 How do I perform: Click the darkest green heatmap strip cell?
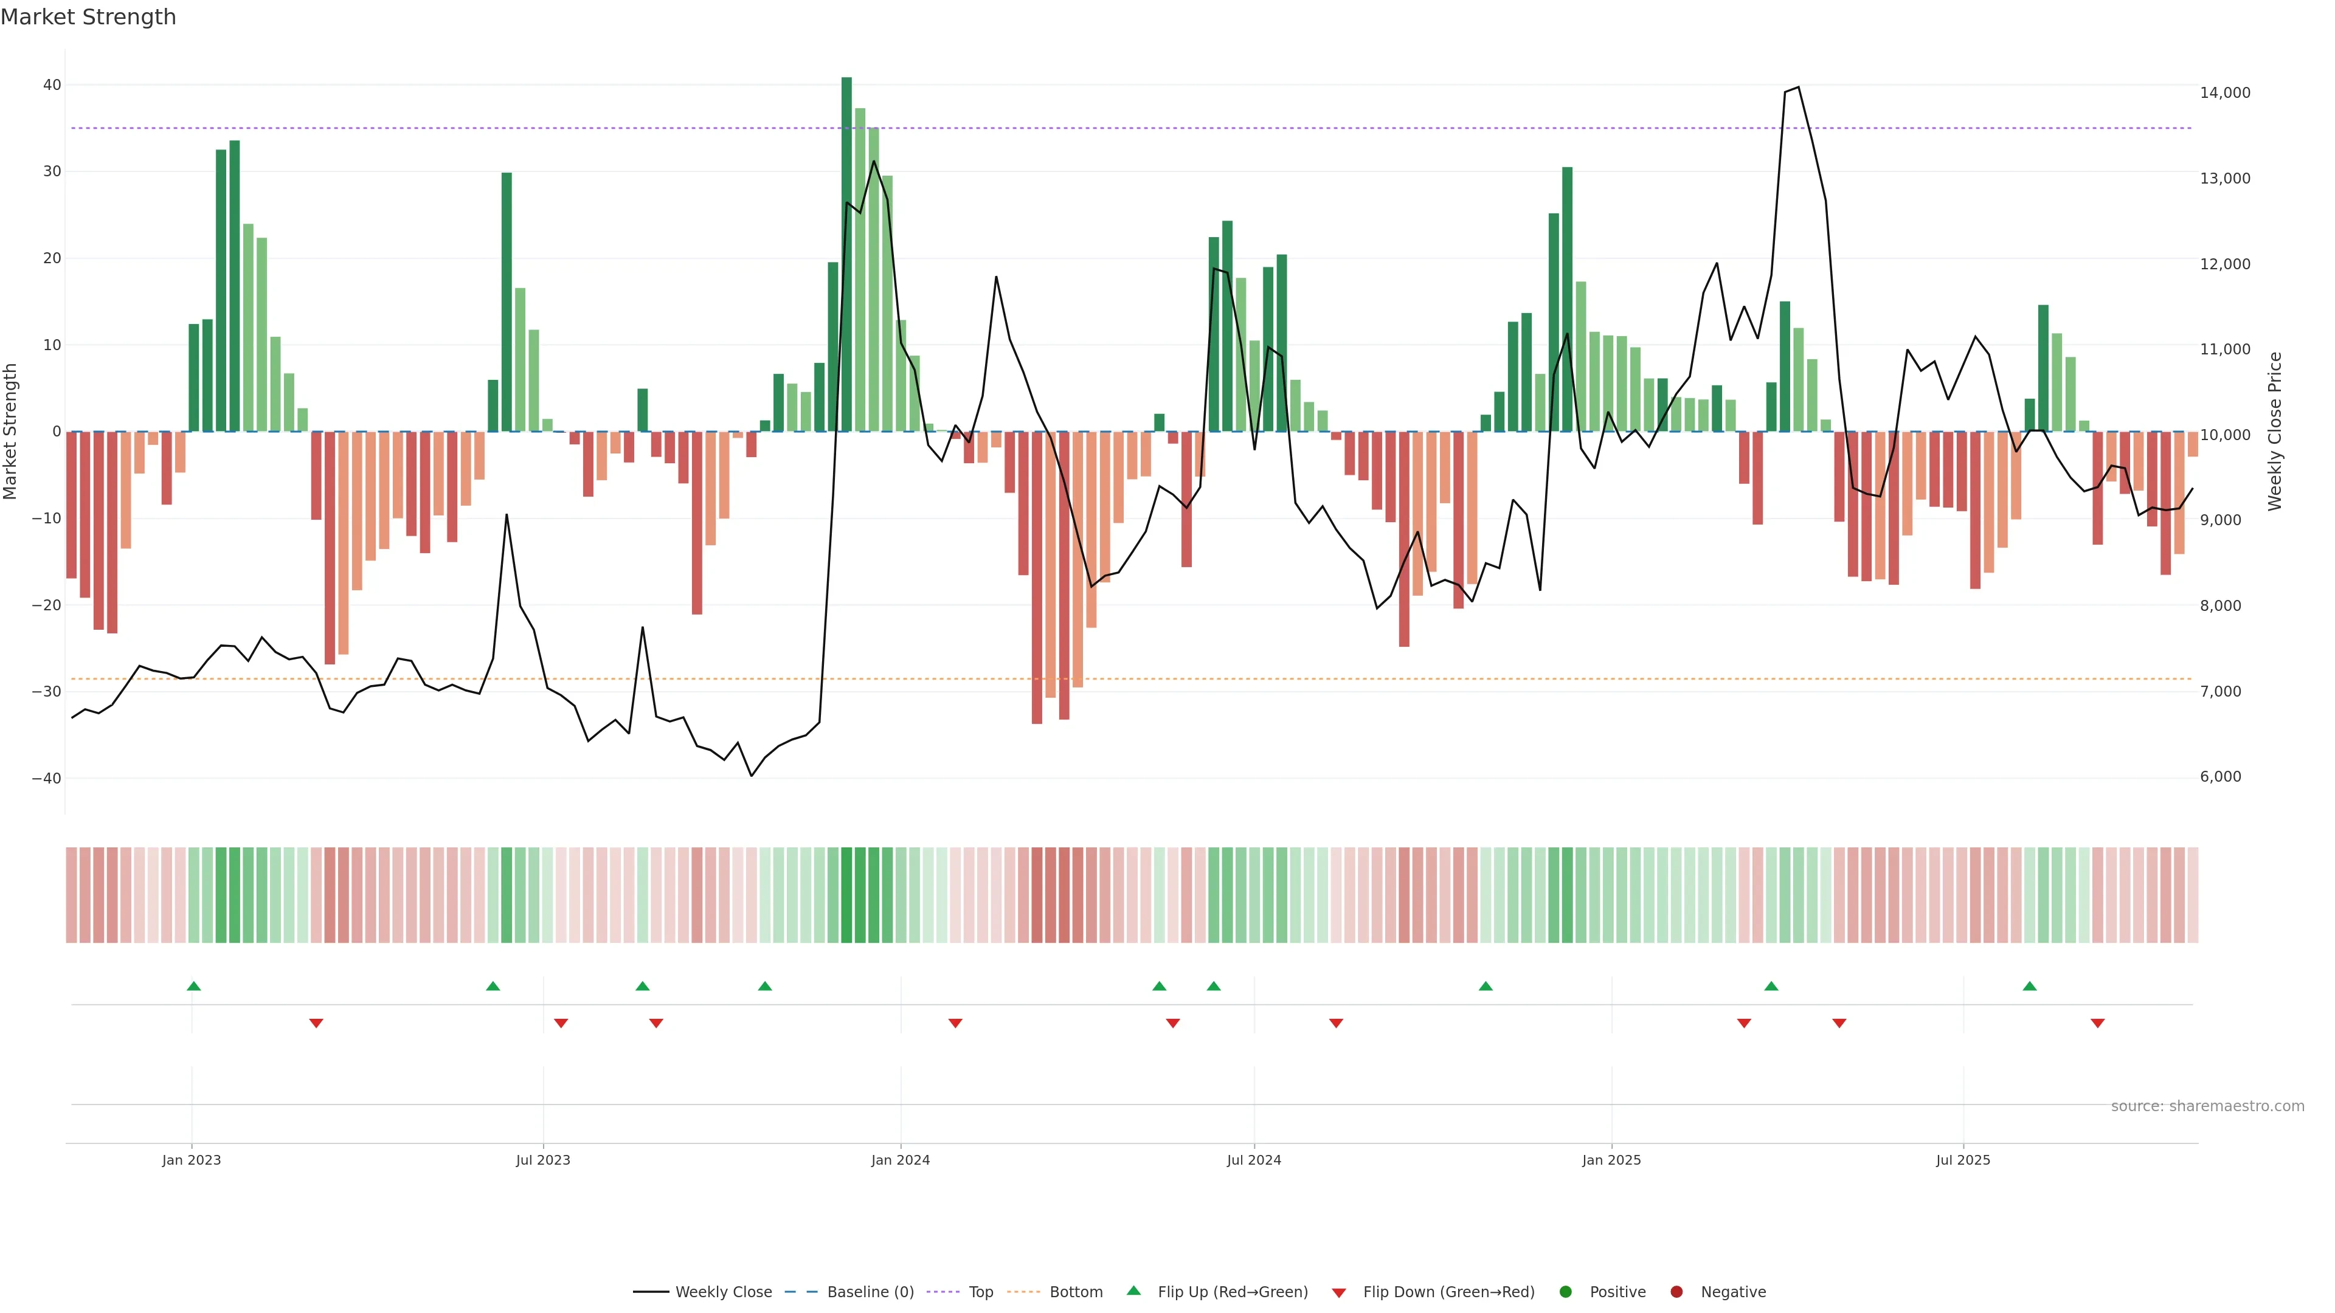coord(846,895)
